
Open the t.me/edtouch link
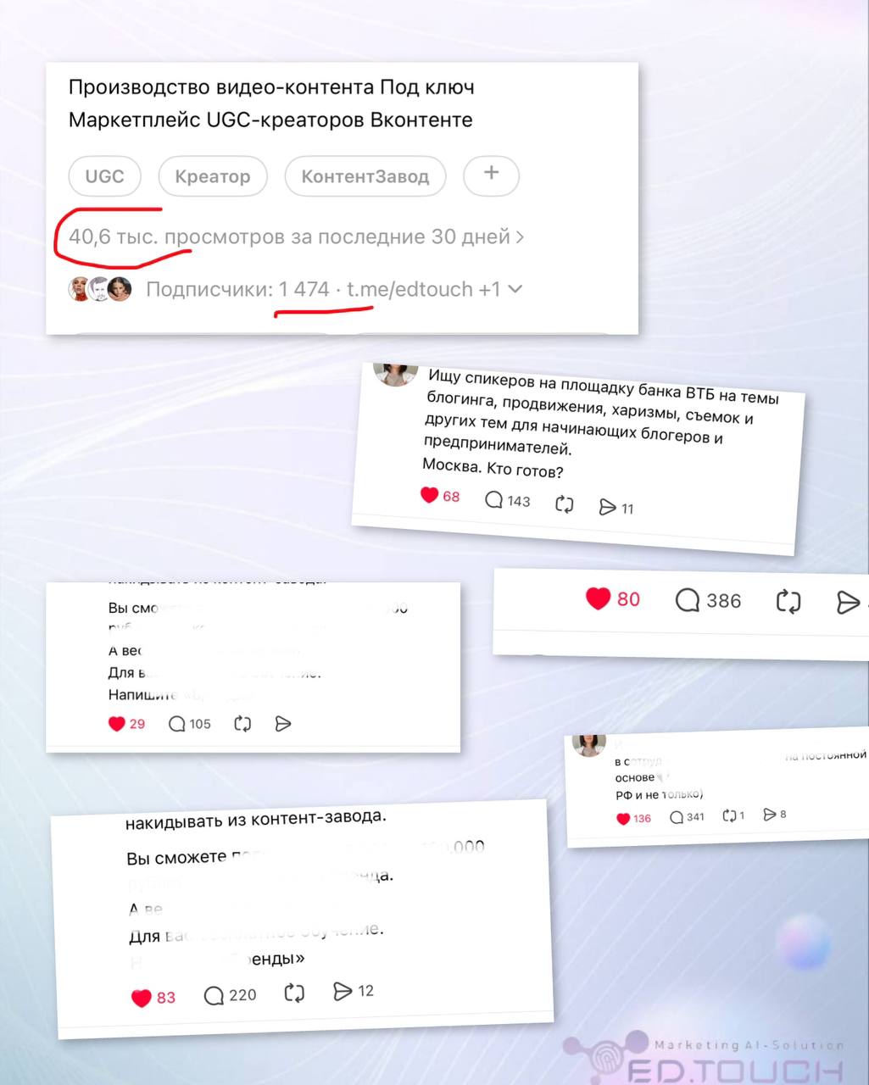[409, 289]
